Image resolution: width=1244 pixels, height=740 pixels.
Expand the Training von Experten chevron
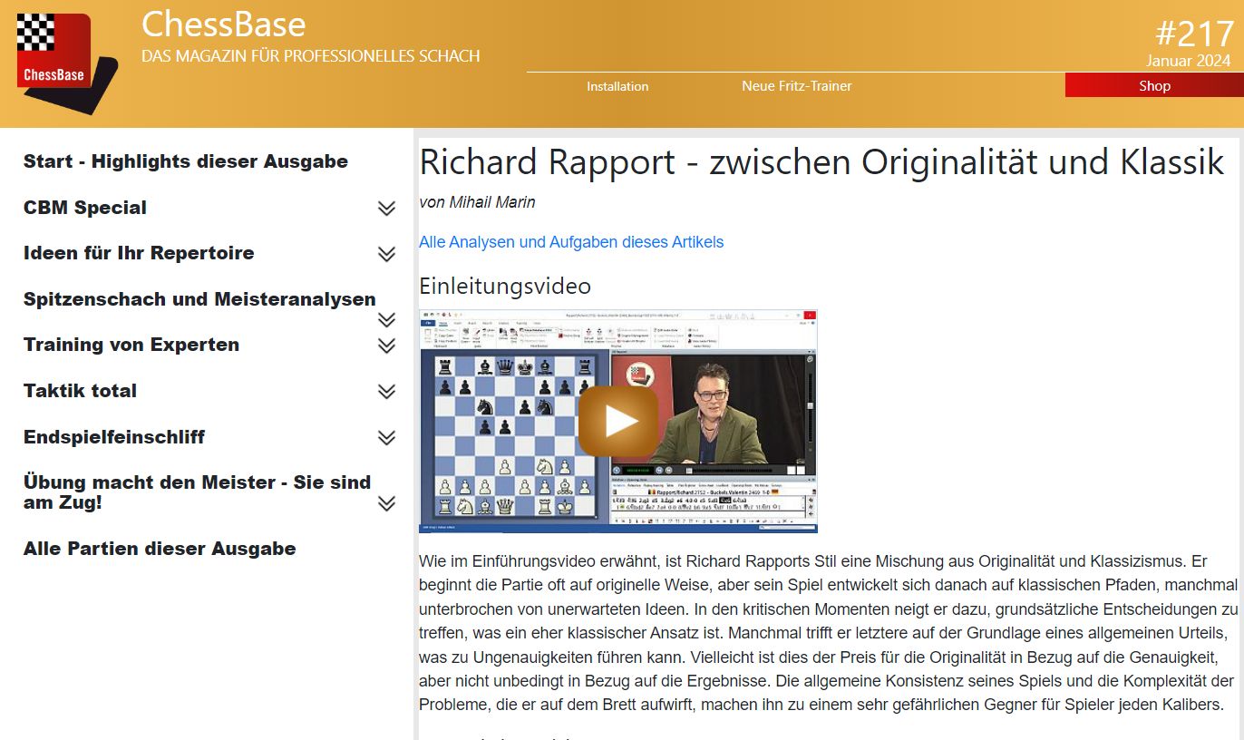(386, 346)
